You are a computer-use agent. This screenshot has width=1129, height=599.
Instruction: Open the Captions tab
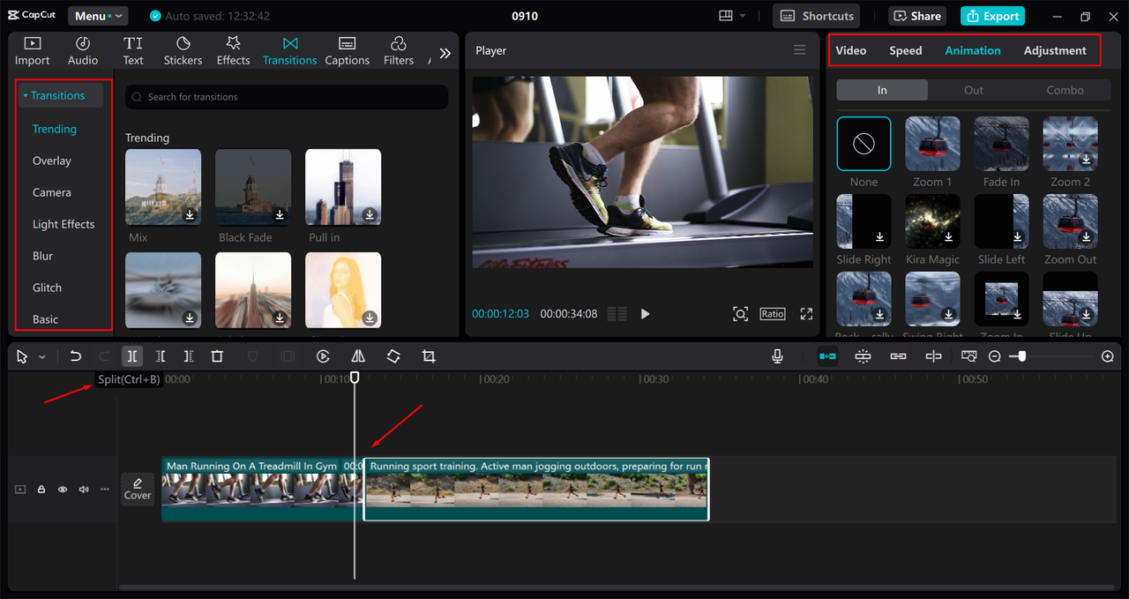[347, 51]
